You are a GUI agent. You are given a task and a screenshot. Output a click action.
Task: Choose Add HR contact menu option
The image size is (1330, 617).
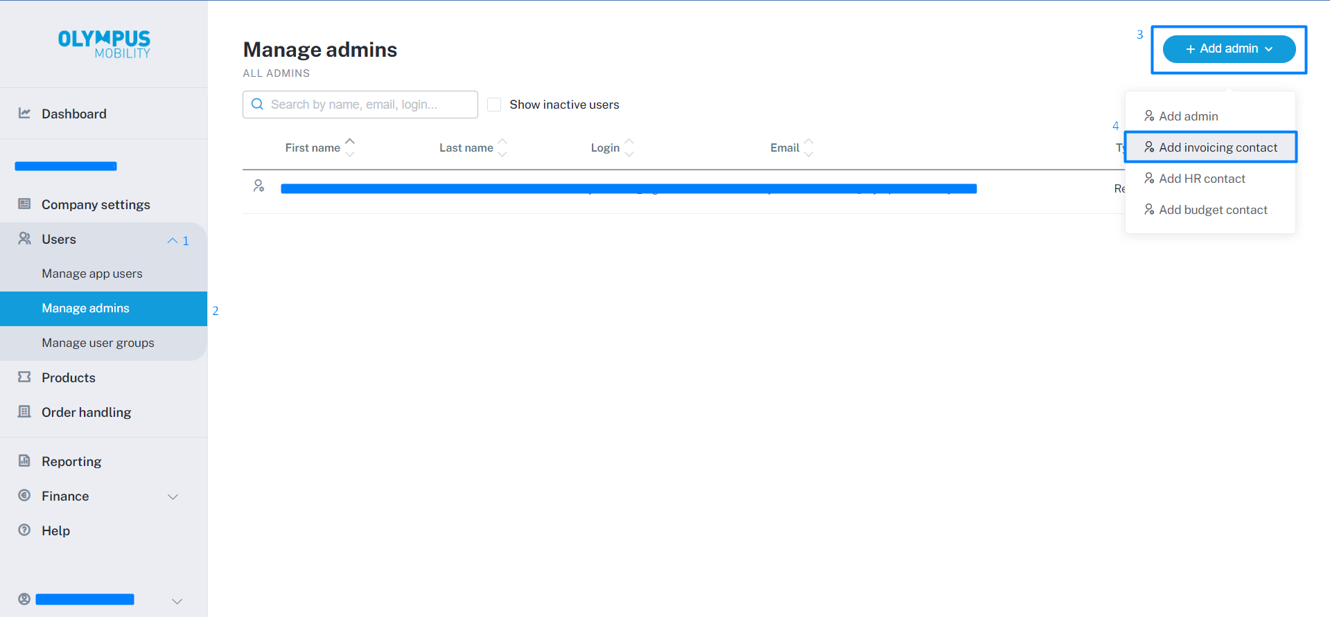pyautogui.click(x=1210, y=179)
